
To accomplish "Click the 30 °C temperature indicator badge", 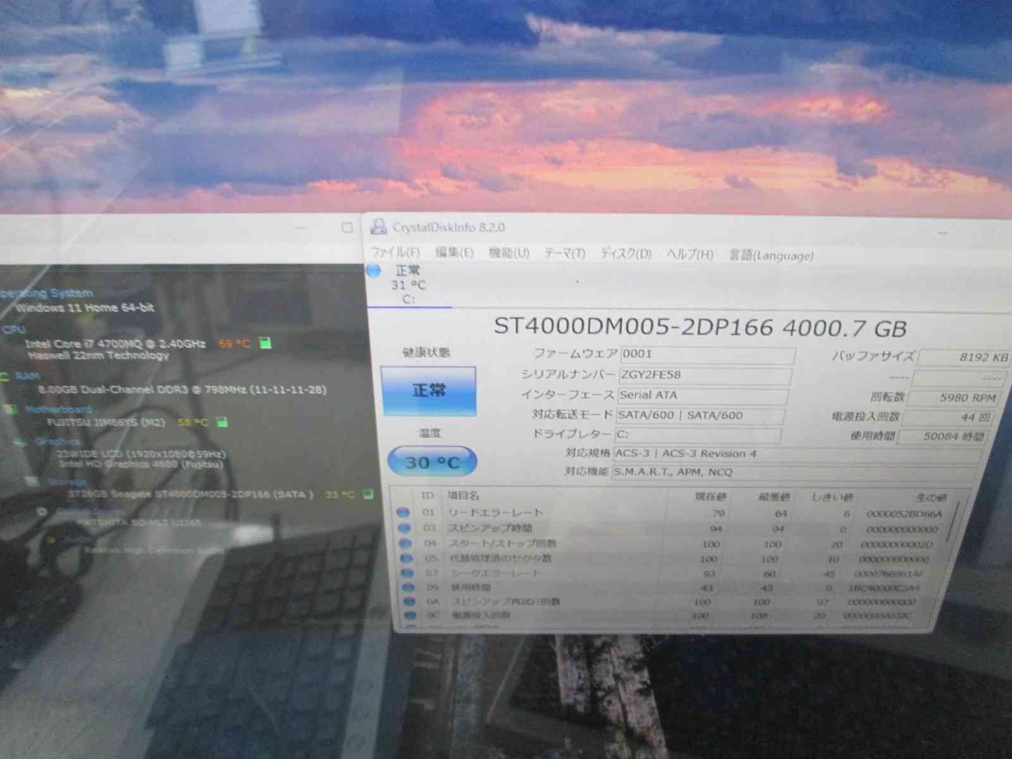I will pyautogui.click(x=431, y=462).
